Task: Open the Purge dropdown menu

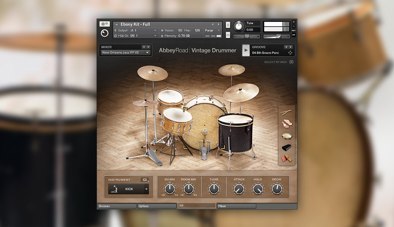Action: click(x=212, y=30)
